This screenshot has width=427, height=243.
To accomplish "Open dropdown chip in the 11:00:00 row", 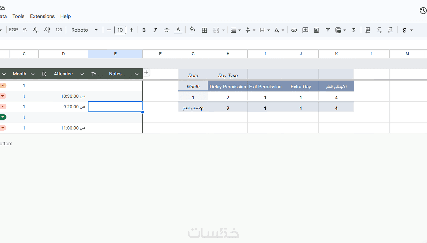I will click(3, 128).
